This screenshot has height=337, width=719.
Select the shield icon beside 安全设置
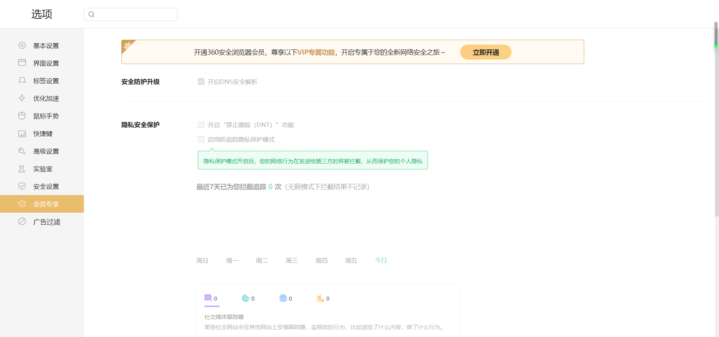tap(22, 186)
